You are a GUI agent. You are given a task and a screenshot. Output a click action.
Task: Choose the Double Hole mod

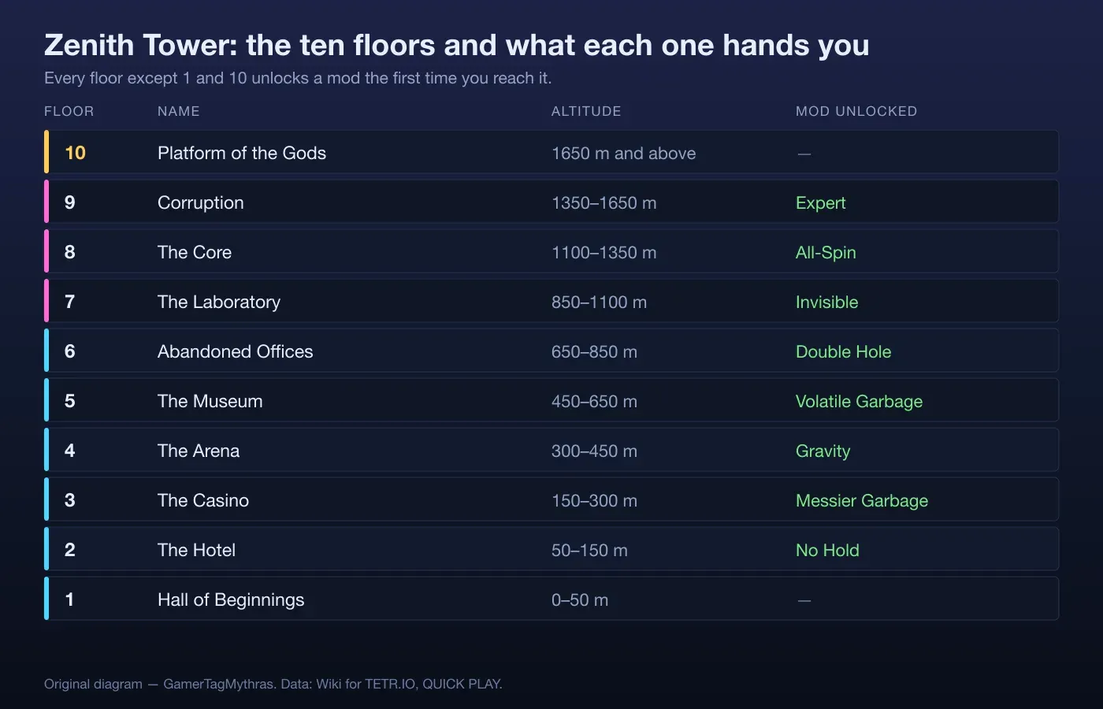[843, 351]
